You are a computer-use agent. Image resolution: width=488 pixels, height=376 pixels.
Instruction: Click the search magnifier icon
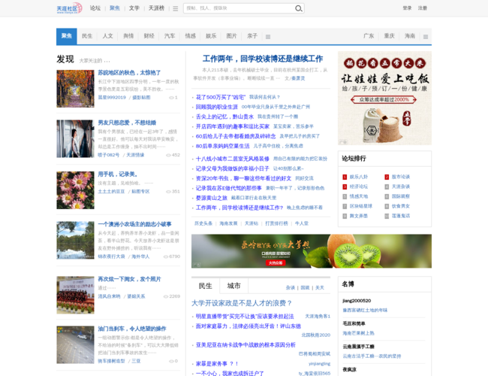tap(299, 8)
